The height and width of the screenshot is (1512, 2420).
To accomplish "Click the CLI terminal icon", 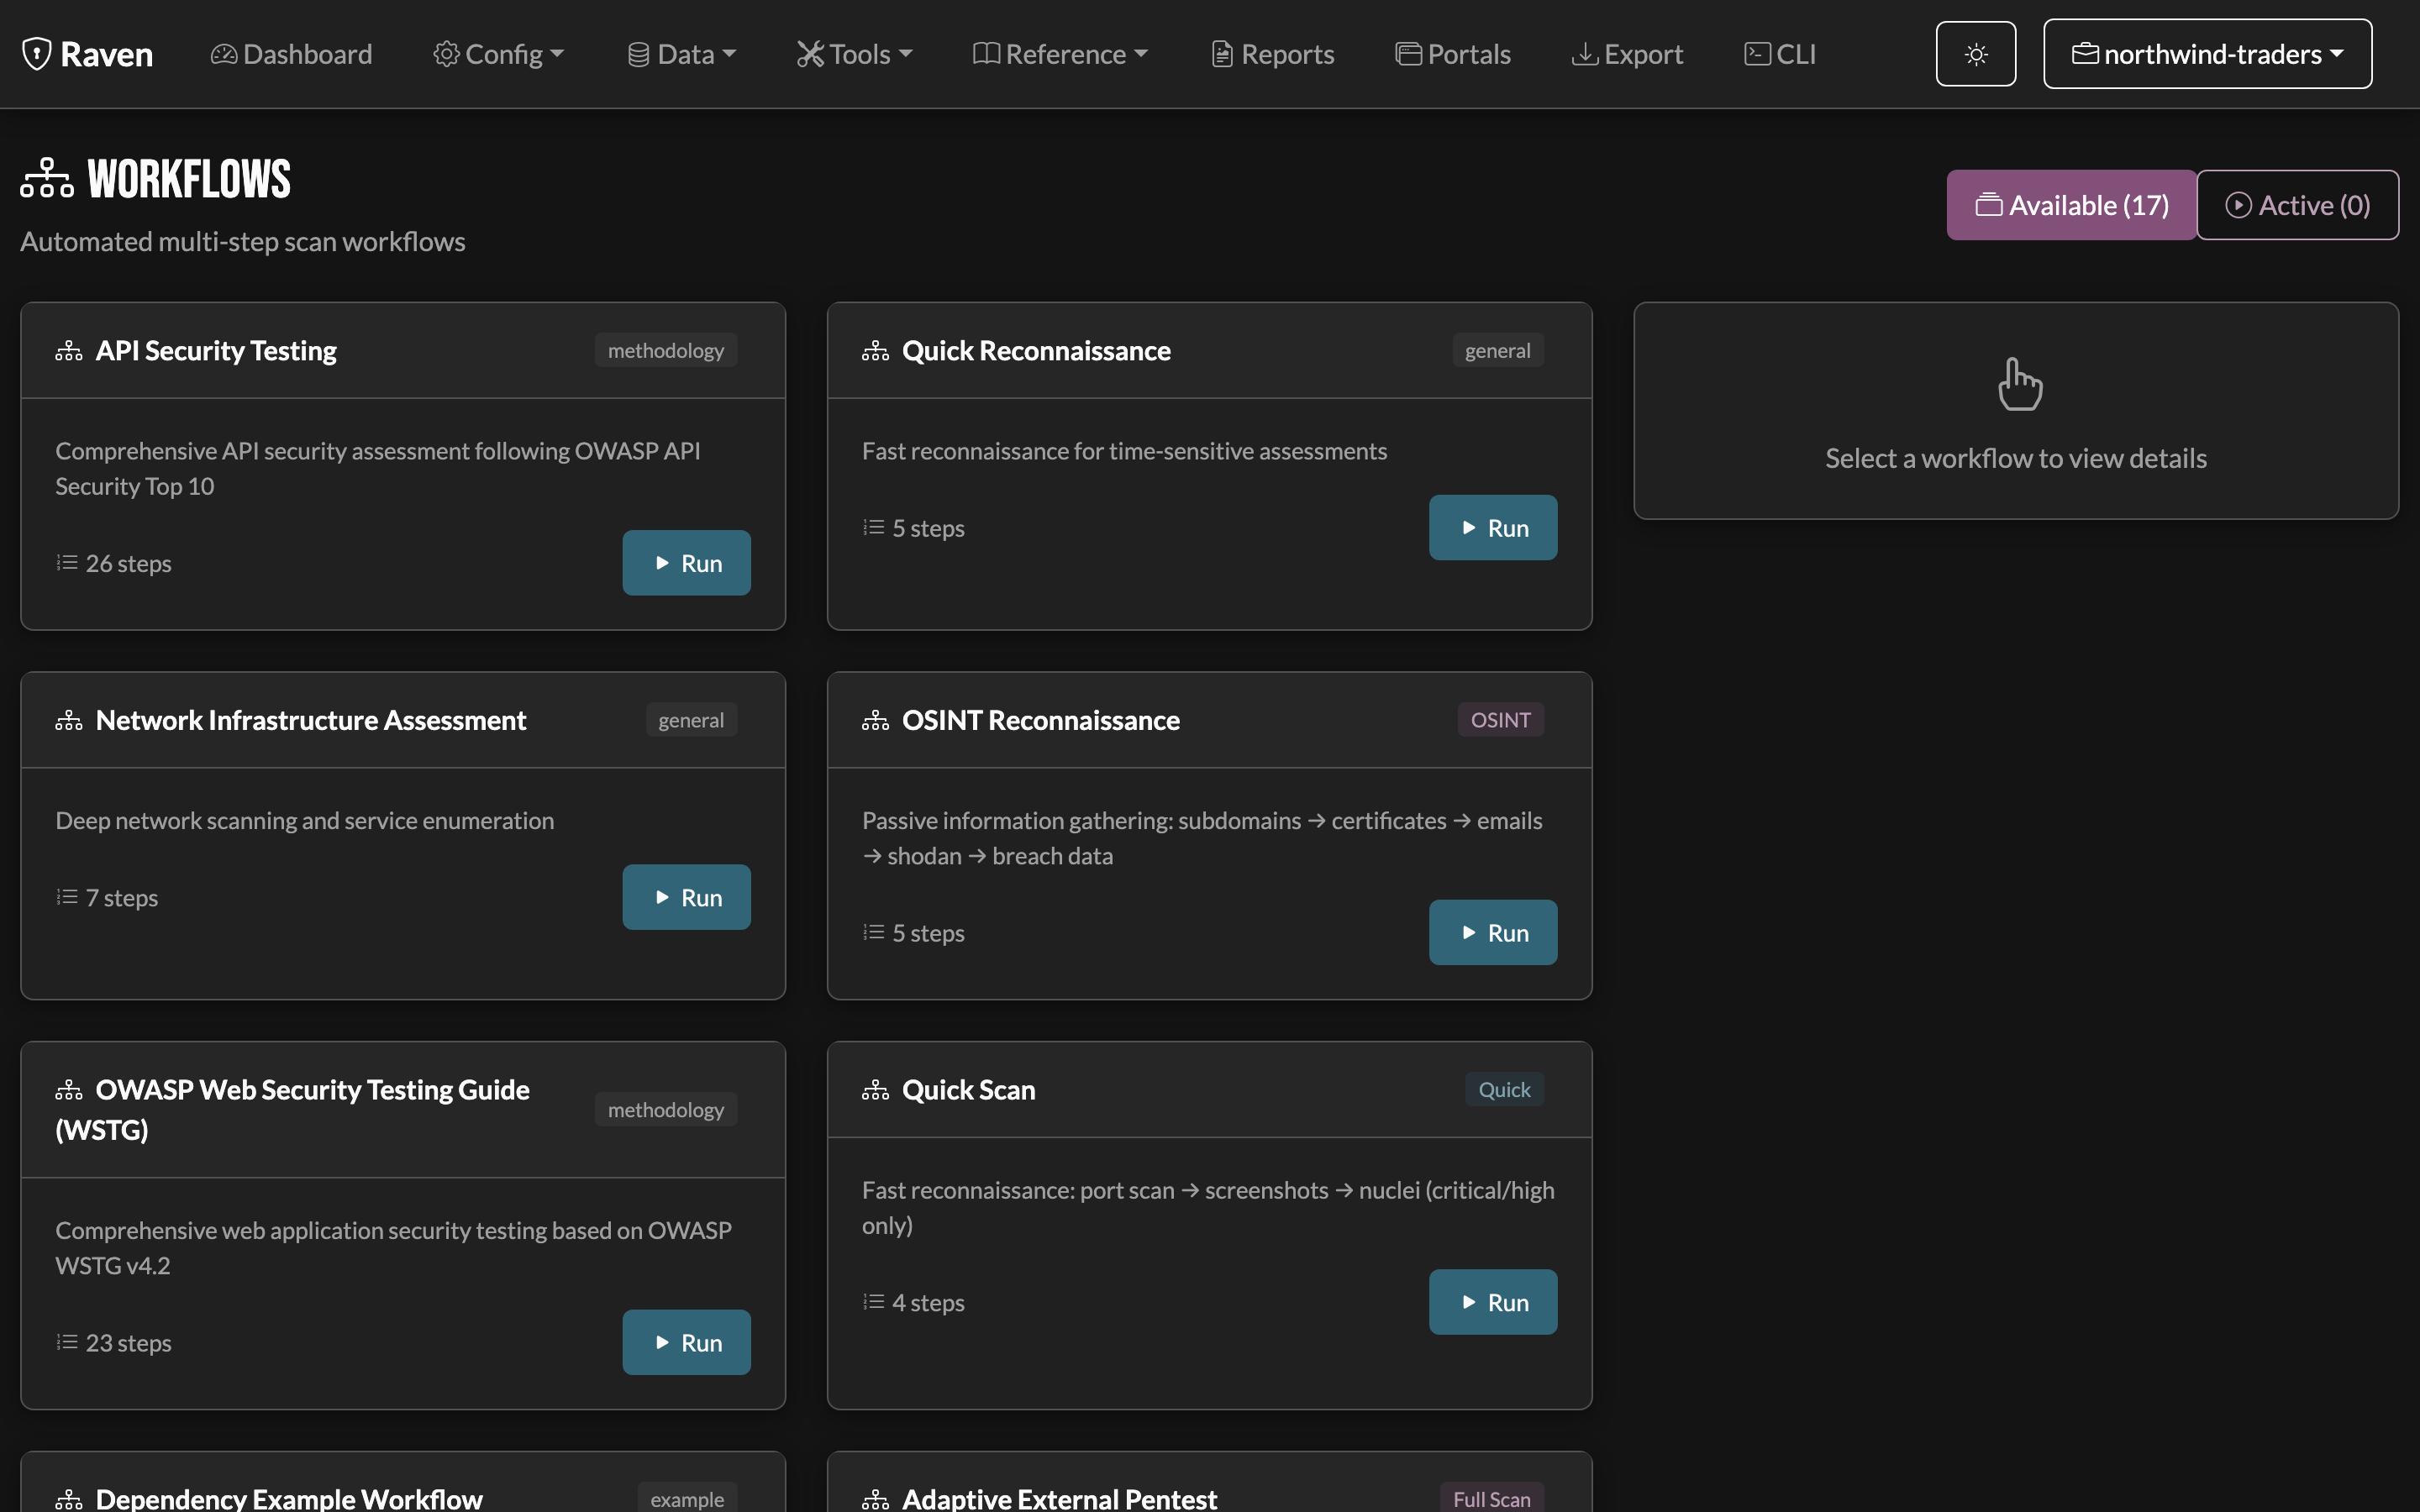I will pos(1757,54).
